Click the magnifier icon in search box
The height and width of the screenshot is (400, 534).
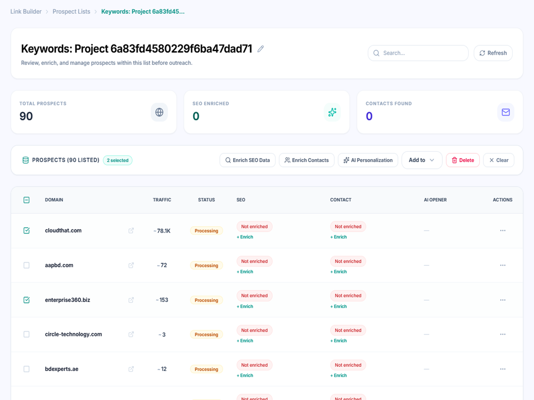[376, 53]
